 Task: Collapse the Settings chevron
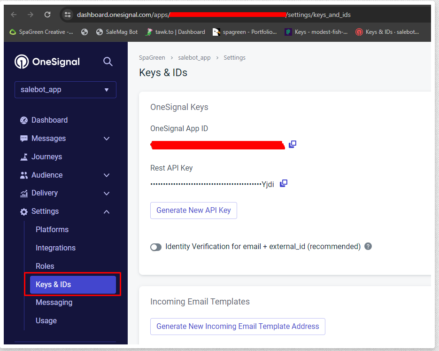tap(107, 212)
